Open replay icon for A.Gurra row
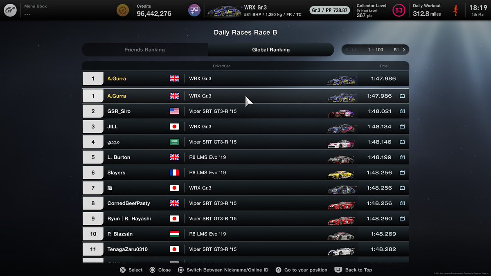Screen dimensions: 491x276 402,96
